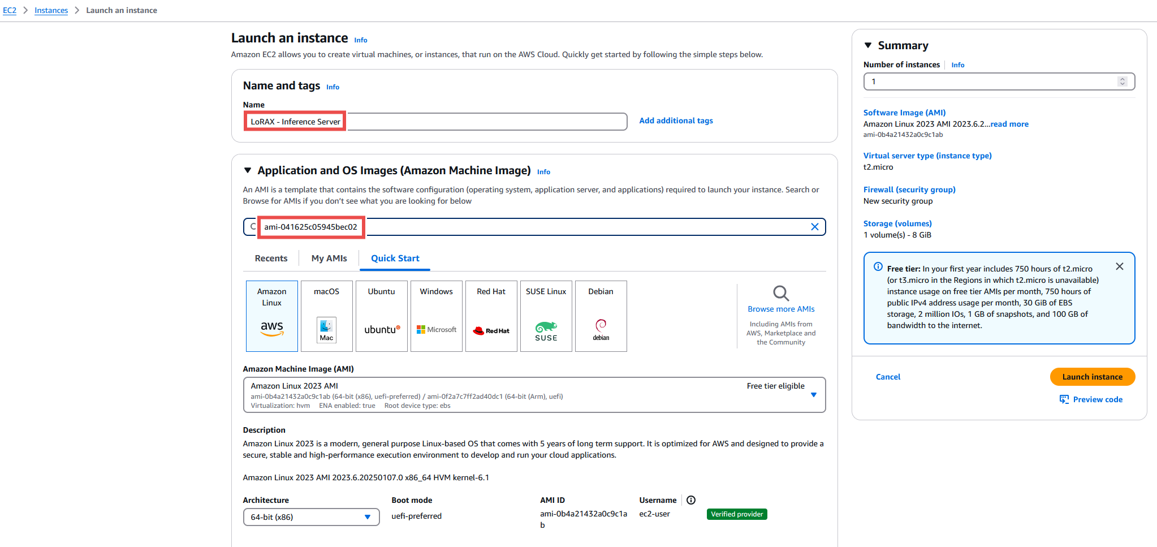Click Info link beside Launch an instance

coord(361,40)
